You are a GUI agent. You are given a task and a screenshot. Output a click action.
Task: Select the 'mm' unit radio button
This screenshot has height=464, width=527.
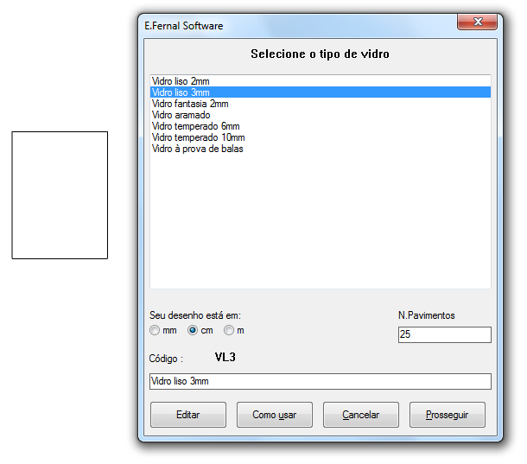pos(155,330)
